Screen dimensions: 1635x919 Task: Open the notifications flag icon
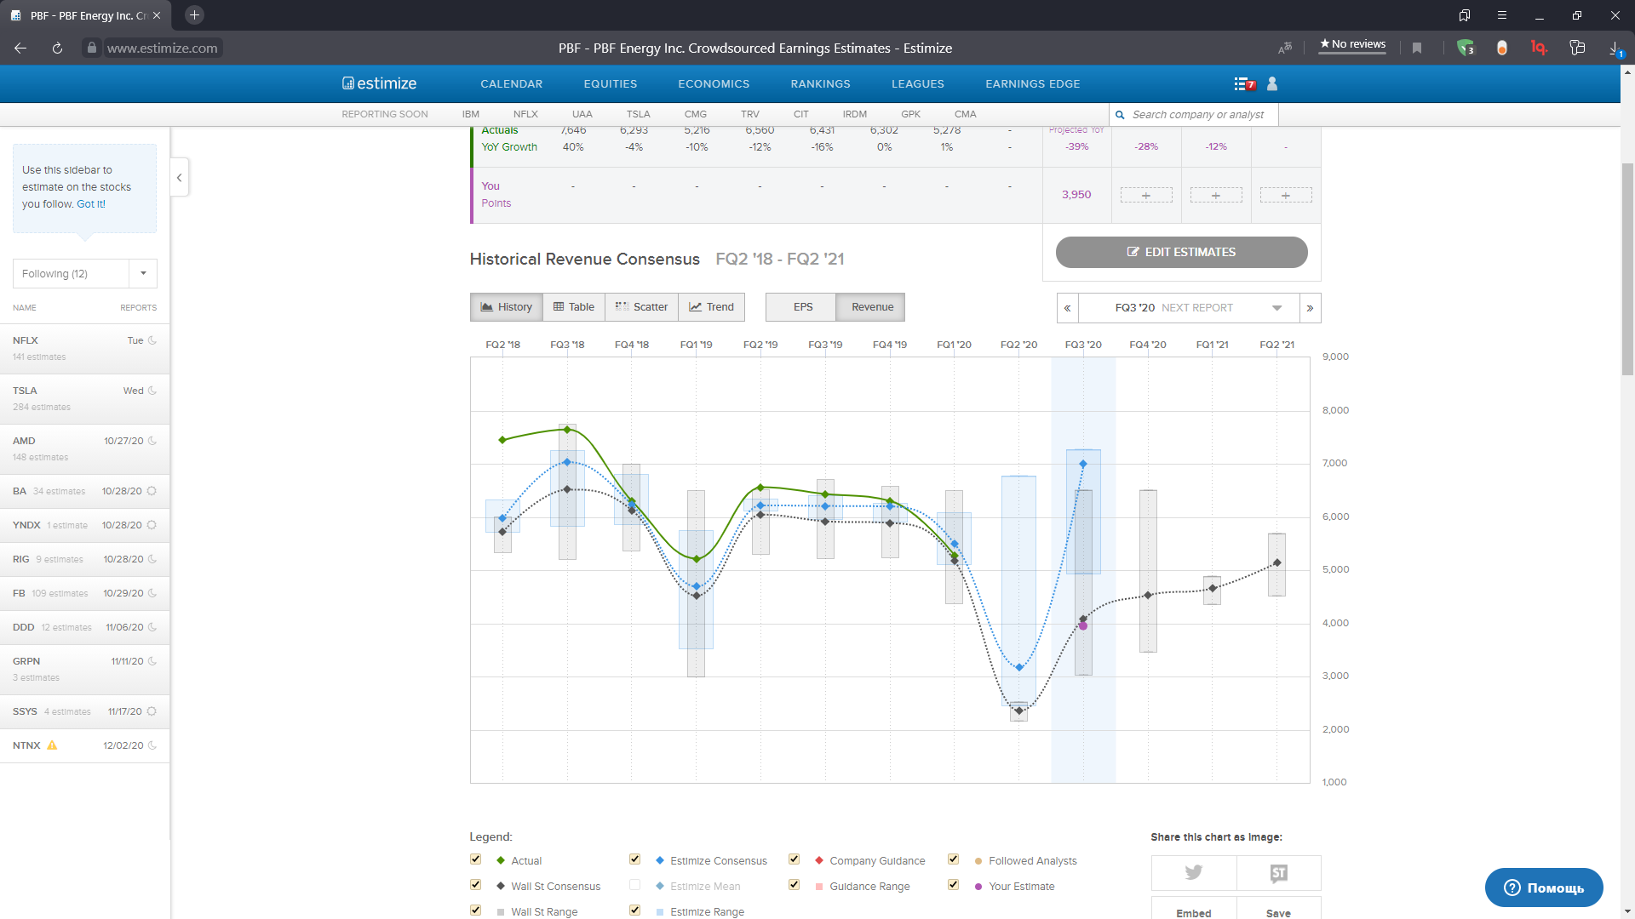(1244, 83)
